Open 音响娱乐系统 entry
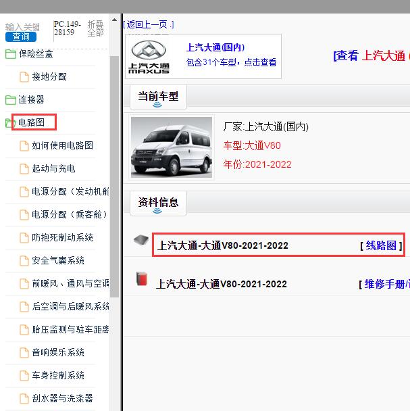The image size is (410, 411). (x=58, y=353)
